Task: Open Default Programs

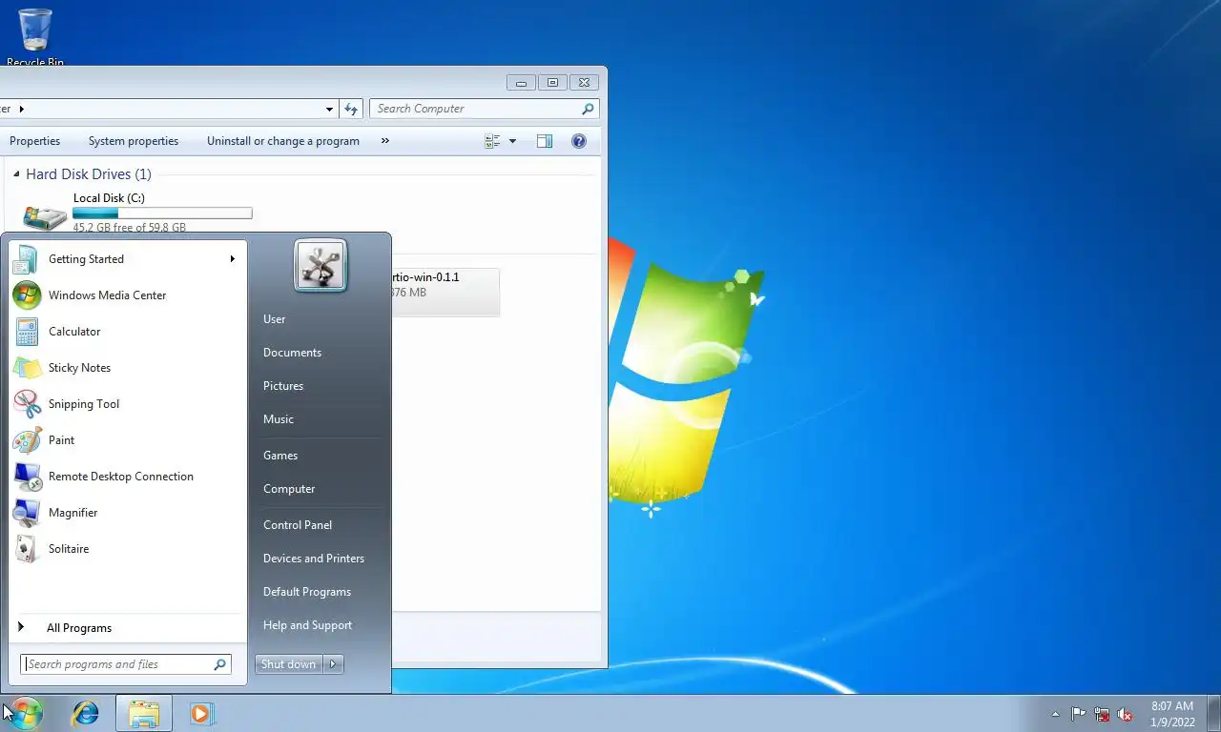Action: tap(307, 592)
